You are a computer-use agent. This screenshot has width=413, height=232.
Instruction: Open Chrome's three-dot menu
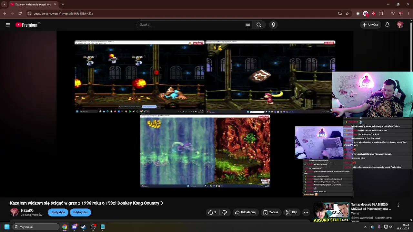click(408, 14)
